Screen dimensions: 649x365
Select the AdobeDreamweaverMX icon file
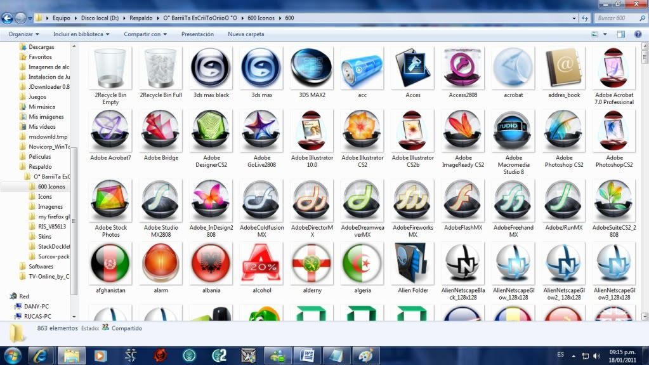(x=362, y=209)
